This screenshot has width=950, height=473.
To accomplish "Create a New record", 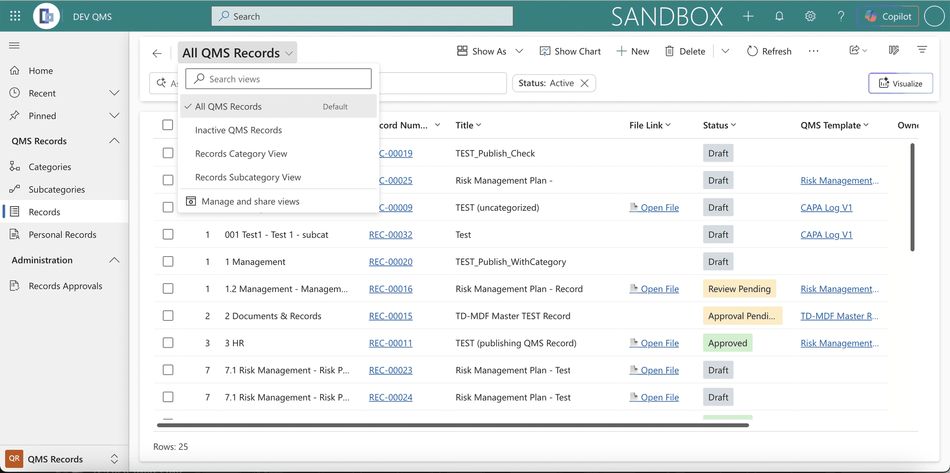I will point(633,51).
